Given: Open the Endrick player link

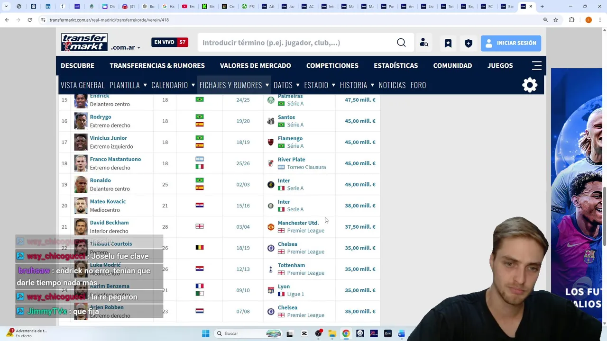Looking at the screenshot, I should click(100, 96).
